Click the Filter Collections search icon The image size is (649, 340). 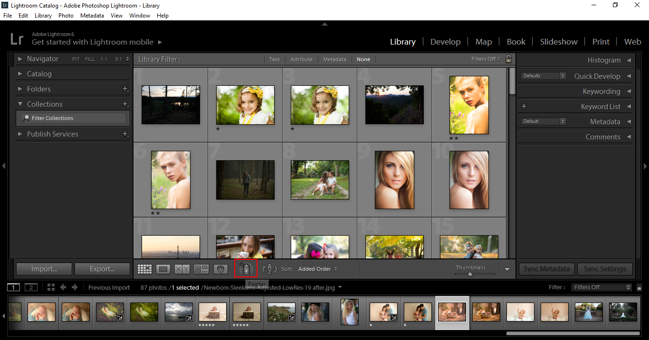point(27,118)
